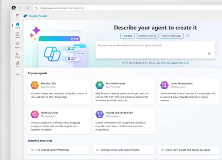Image resolution: width=222 pixels, height=160 pixels.
Task: Open Free Copilot Studio Workshop resource
Action: [x=58, y=150]
